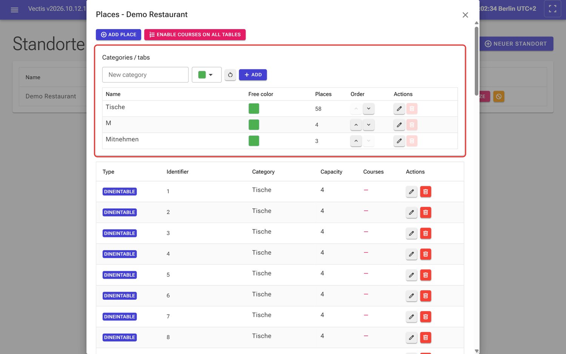Edit table with identifier 1

pyautogui.click(x=412, y=192)
